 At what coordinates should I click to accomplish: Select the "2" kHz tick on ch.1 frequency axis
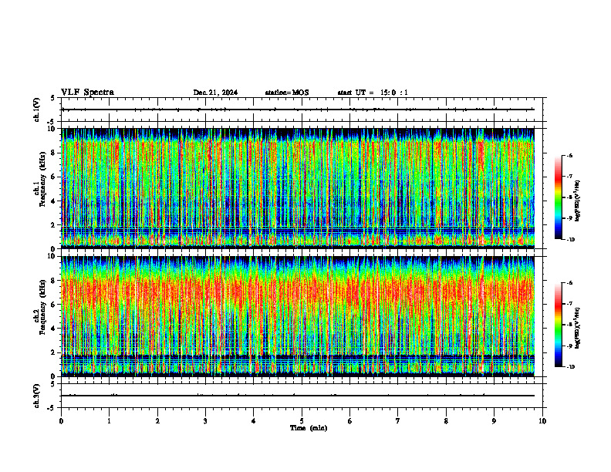tap(54, 224)
